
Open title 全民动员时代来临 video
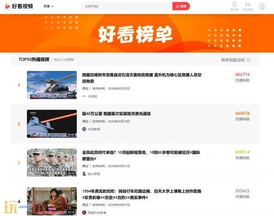tap(141, 156)
